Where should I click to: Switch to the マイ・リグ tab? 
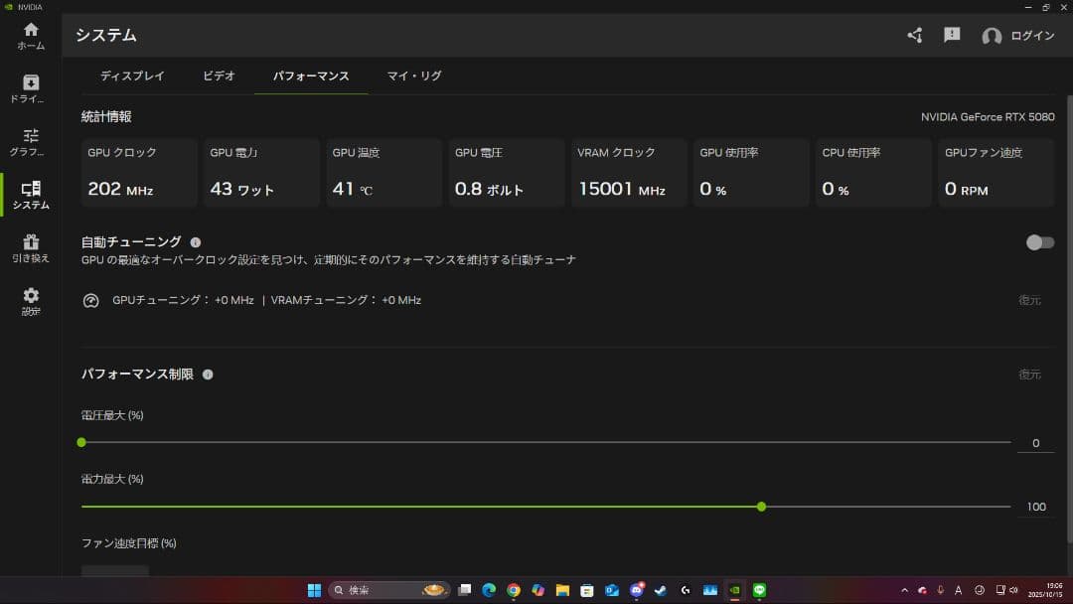413,75
